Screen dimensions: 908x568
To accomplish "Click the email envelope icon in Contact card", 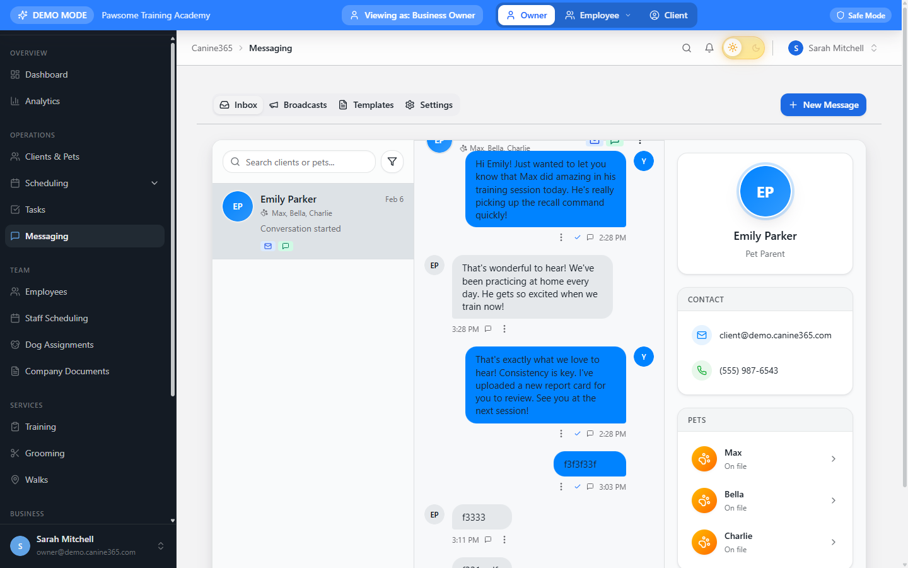I will (x=702, y=335).
